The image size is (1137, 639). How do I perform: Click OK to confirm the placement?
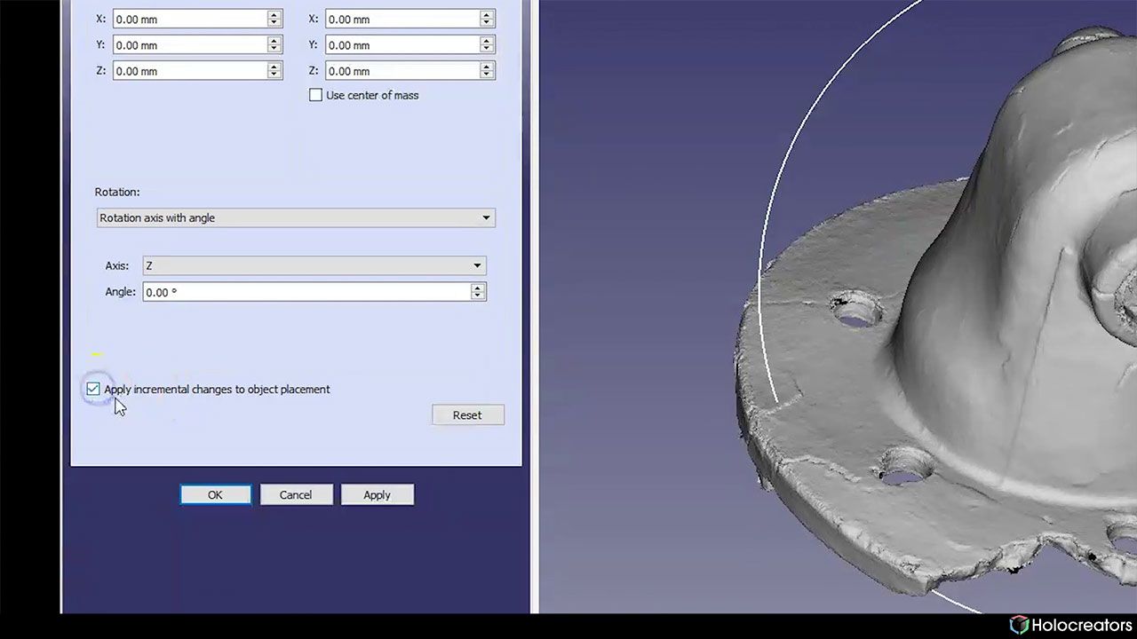click(x=215, y=494)
